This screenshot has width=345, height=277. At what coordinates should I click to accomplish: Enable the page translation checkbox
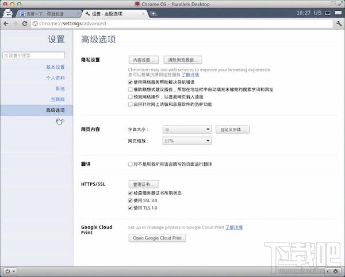131,164
